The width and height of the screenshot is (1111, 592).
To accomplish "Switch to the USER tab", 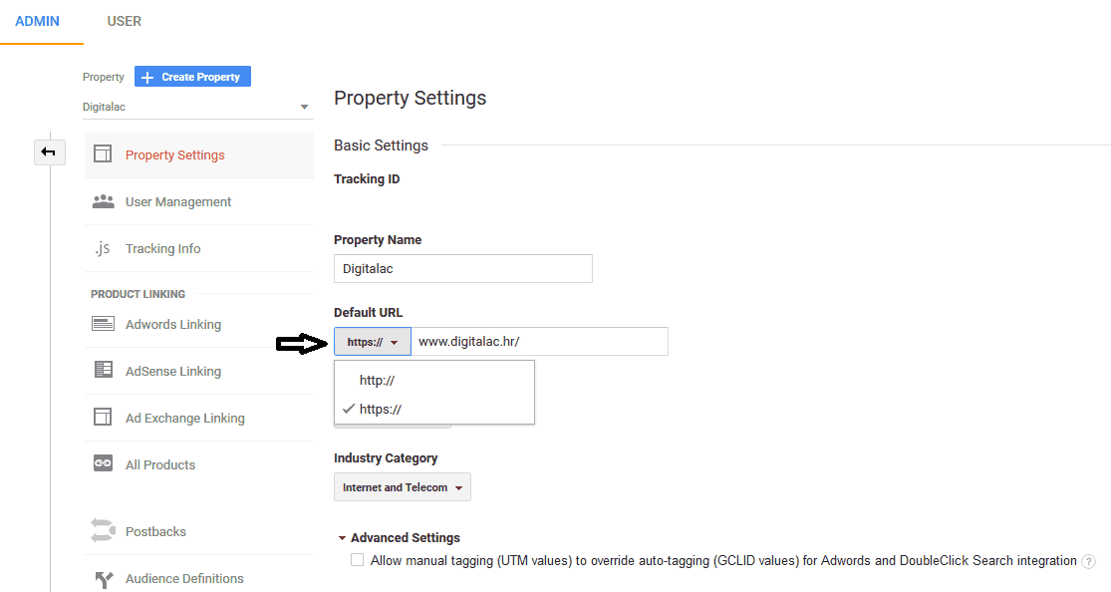I will coord(125,21).
